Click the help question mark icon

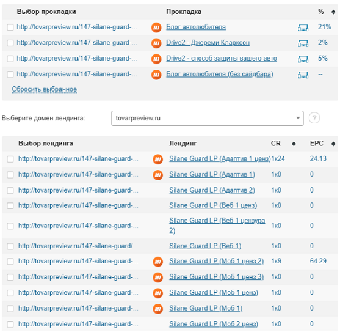click(314, 118)
